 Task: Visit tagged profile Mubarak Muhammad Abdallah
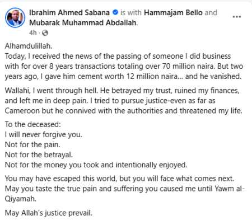83,22
